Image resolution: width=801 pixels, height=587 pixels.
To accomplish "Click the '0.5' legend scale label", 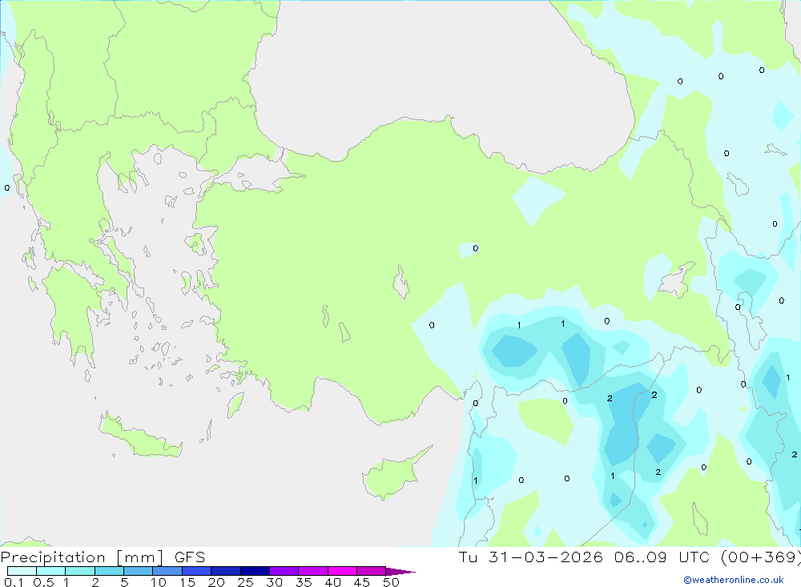I will [x=43, y=582].
